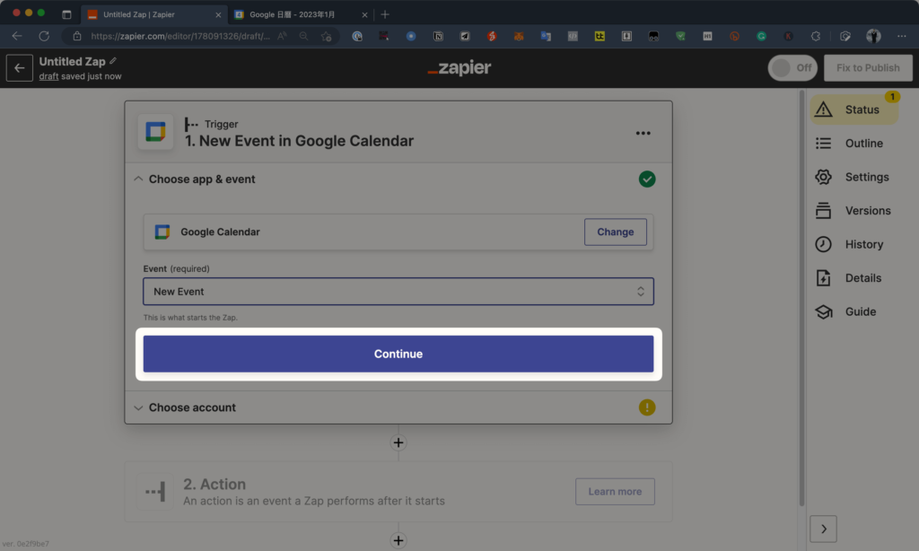The width and height of the screenshot is (919, 551).
Task: Open the browser three-dots settings menu
Action: [901, 36]
